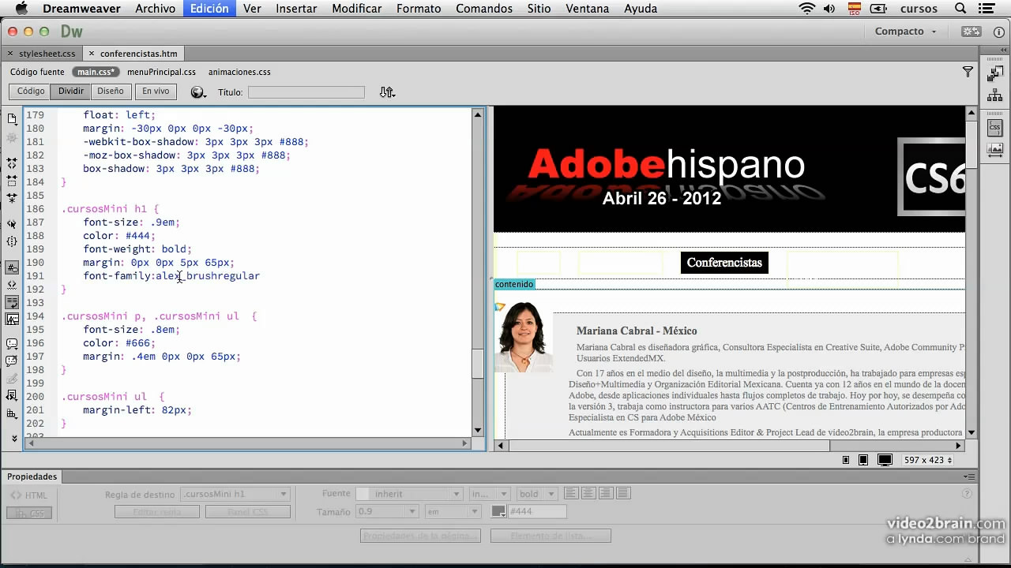Toggle syntax error alerts icon
This screenshot has height=568, width=1011.
(x=12, y=319)
